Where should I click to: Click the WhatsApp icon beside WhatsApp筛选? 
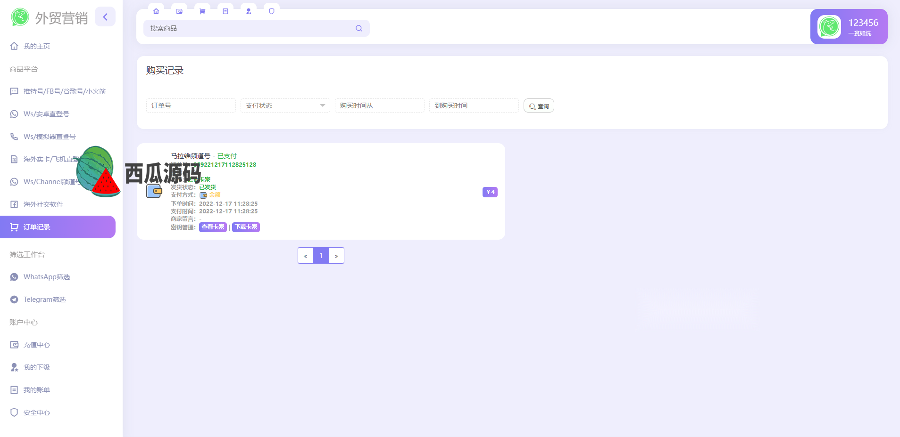click(x=14, y=277)
